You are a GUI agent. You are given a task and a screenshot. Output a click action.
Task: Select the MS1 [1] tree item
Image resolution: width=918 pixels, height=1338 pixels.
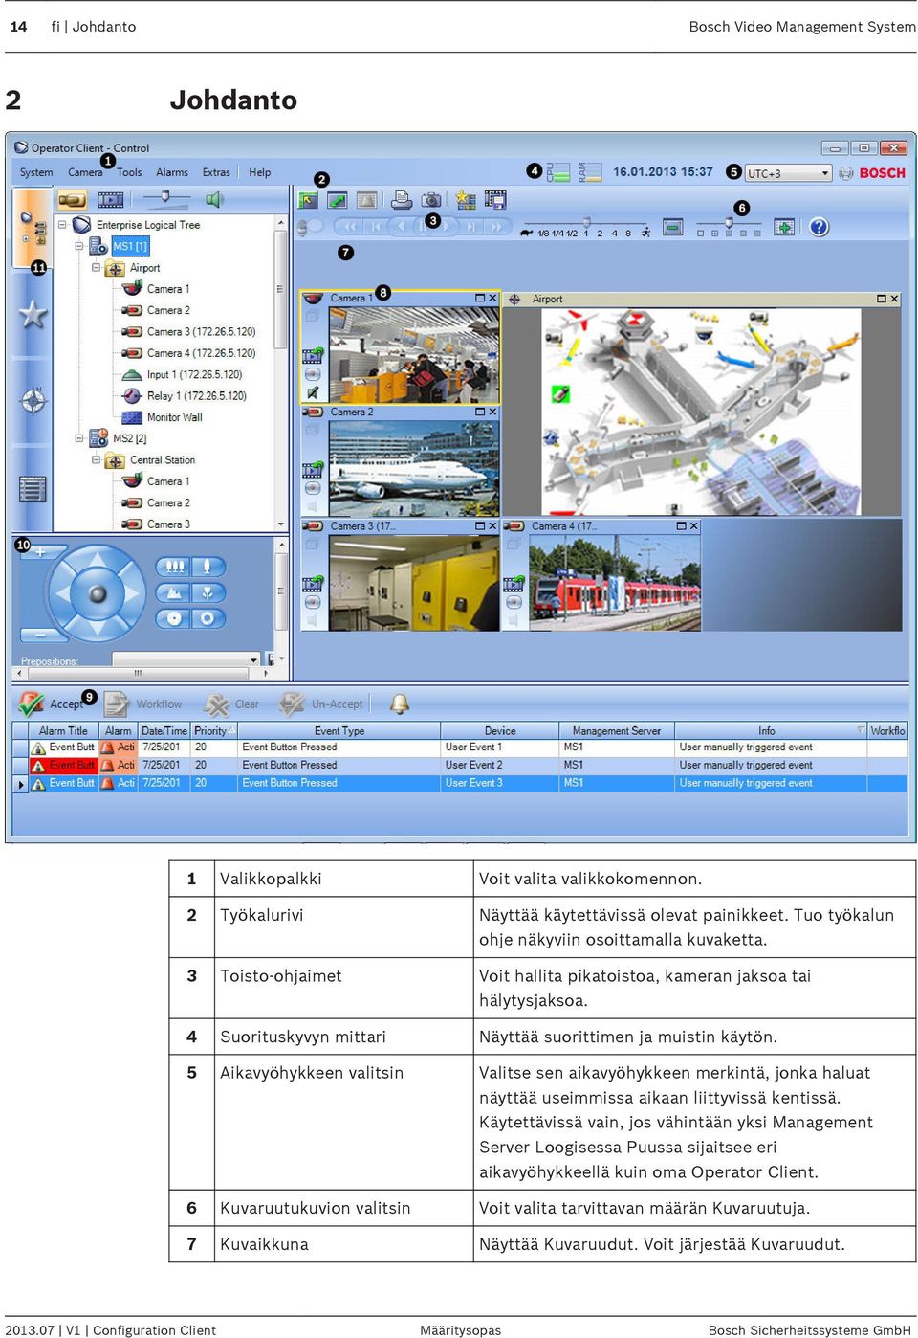[130, 246]
